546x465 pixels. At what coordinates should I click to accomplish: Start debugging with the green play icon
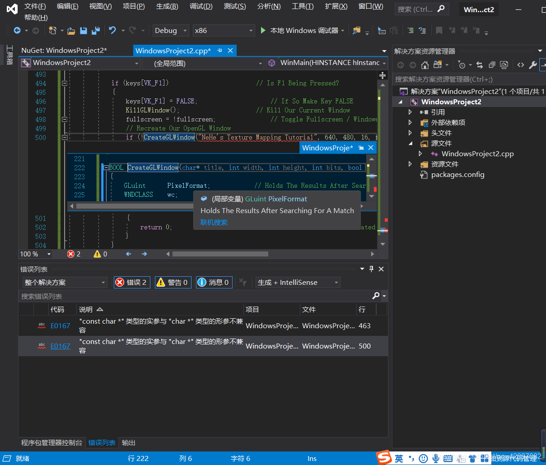(263, 30)
